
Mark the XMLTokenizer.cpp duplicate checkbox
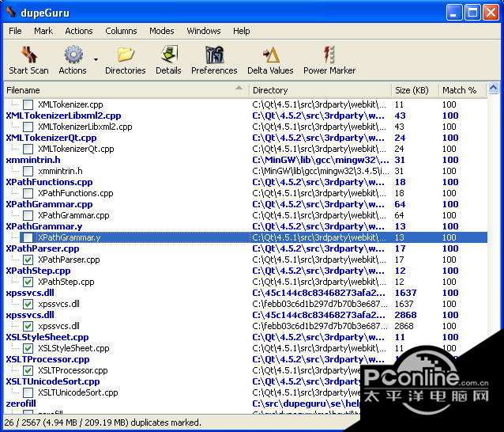pos(28,104)
